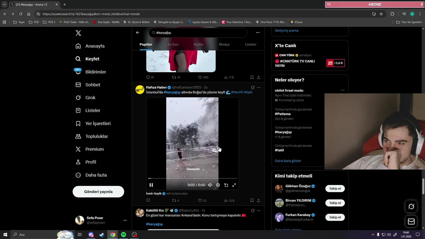
Task: Open Profil page
Action: (x=86, y=162)
